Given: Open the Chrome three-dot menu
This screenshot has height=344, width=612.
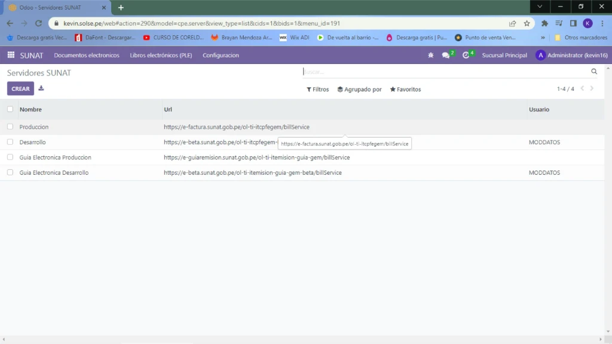Looking at the screenshot, I should 602,23.
